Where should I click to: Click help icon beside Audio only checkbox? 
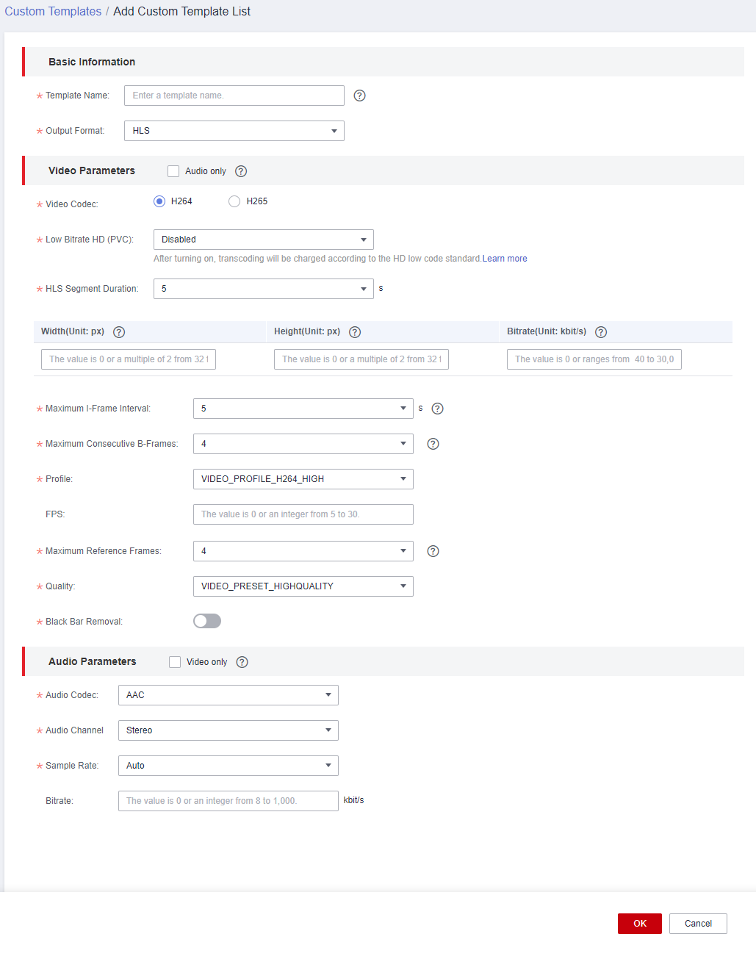pos(241,171)
